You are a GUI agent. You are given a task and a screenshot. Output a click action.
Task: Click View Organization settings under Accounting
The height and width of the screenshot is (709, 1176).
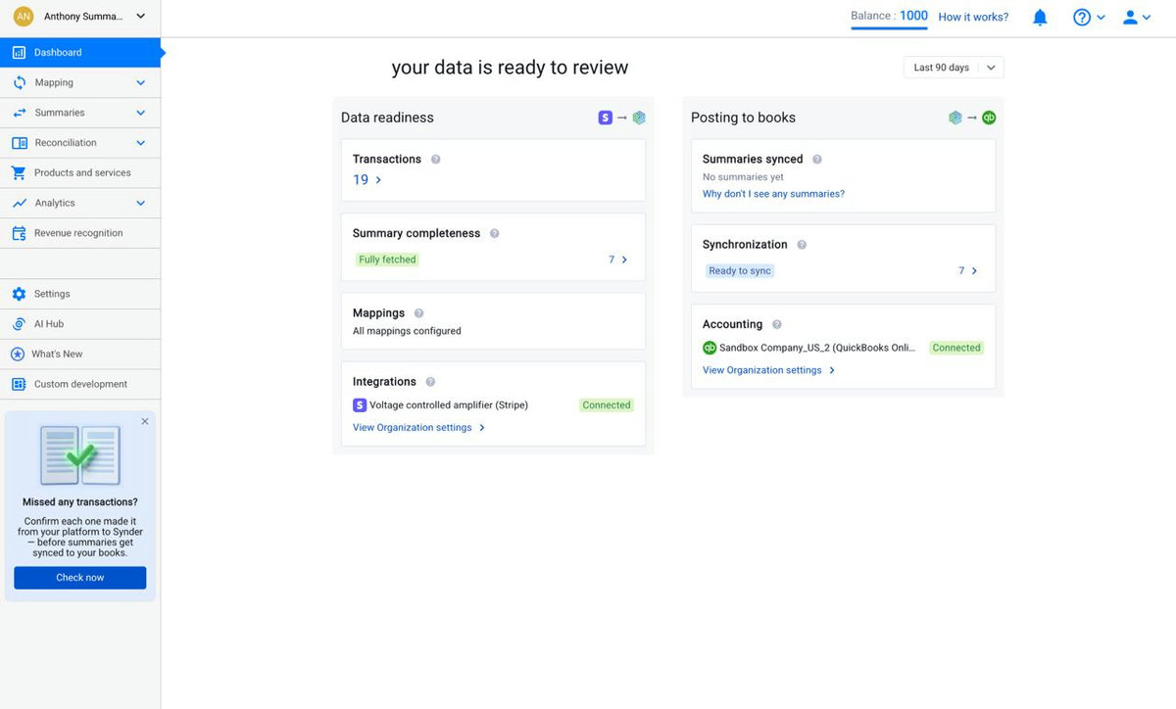coord(769,370)
